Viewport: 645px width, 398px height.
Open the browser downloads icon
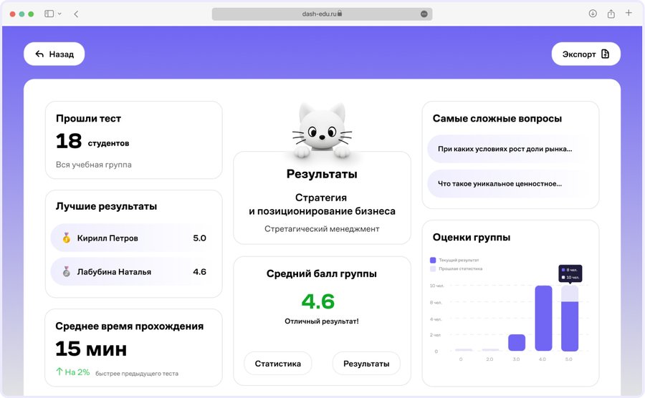(593, 14)
